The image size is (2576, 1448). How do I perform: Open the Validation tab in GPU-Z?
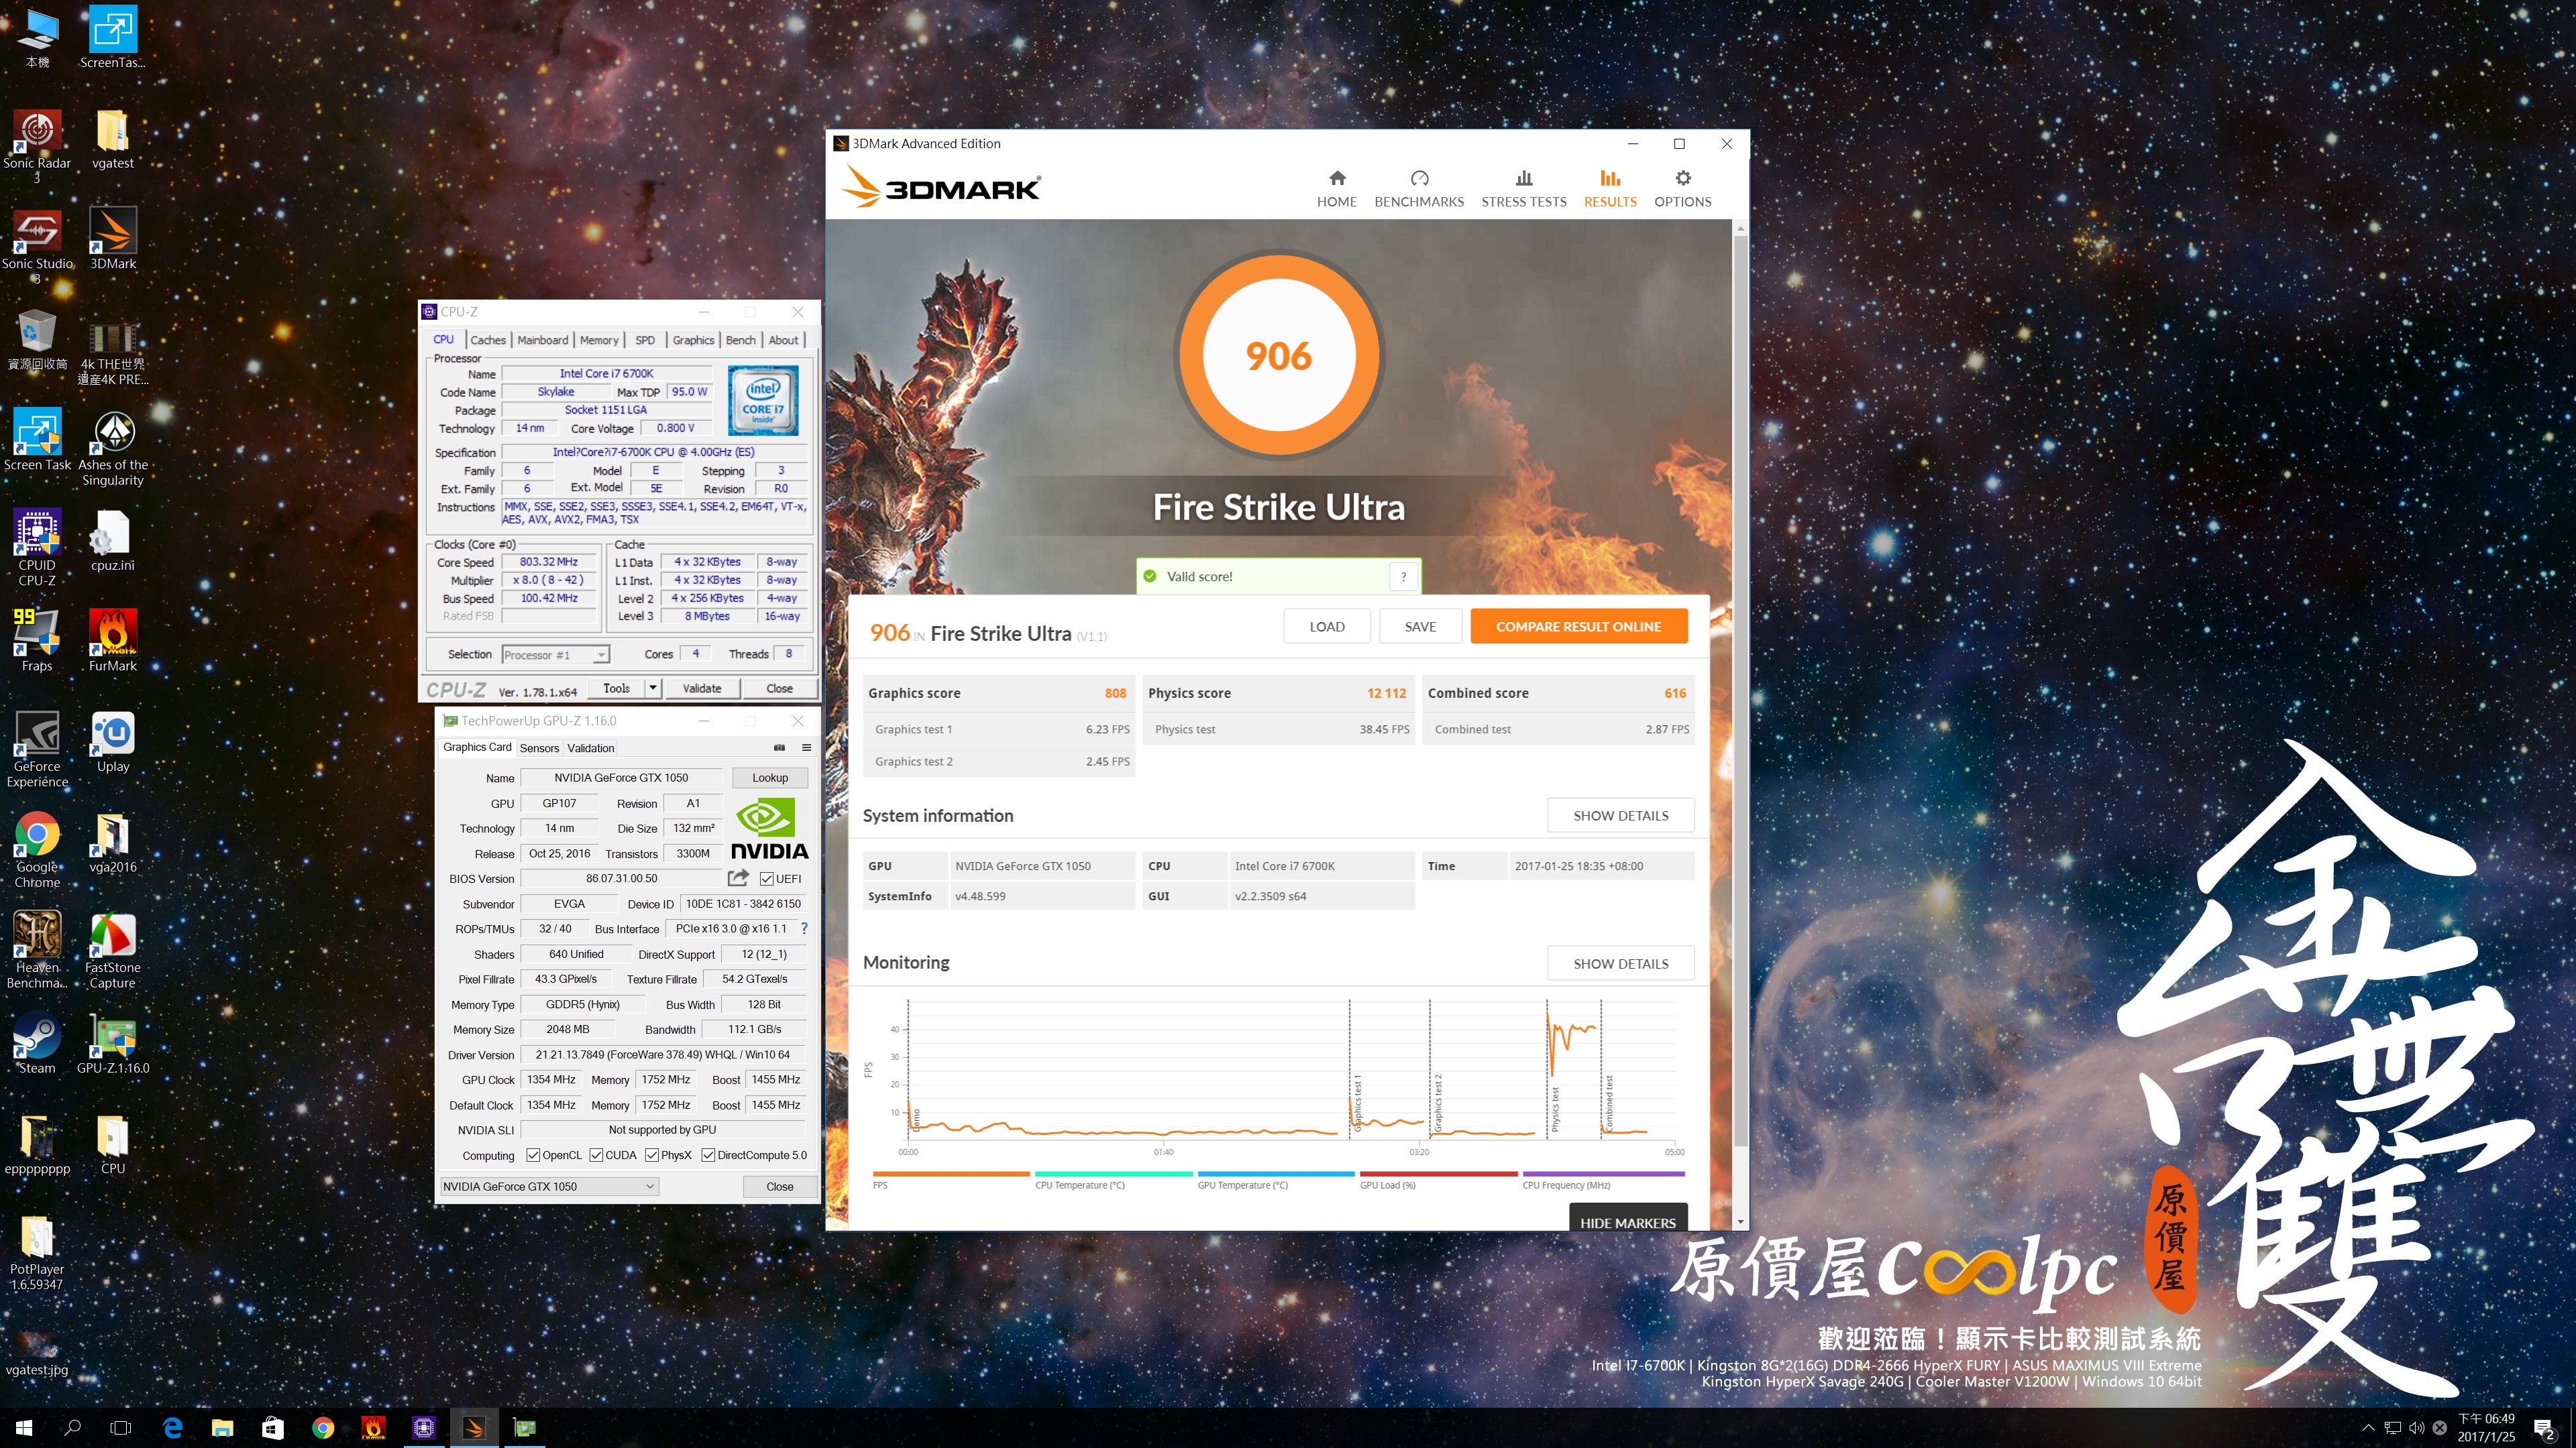[x=590, y=747]
